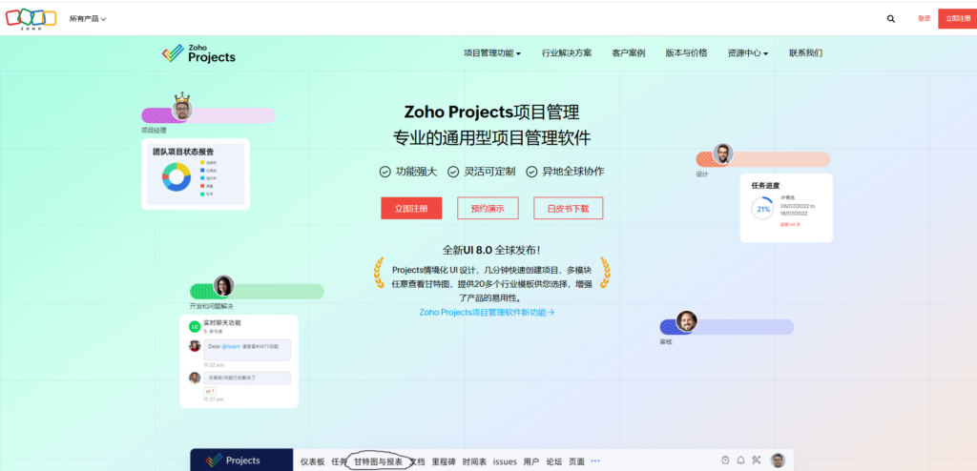
Task: Click the 预约演示 button
Action: 488,209
